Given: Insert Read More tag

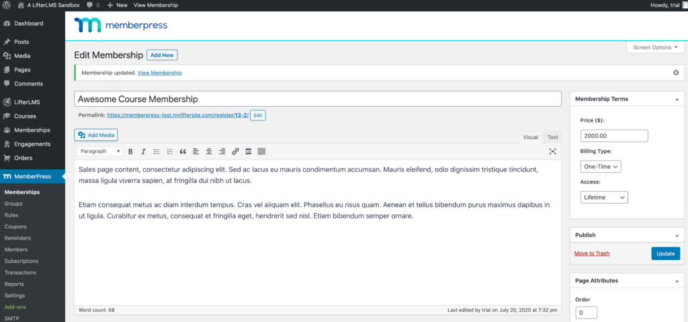Looking at the screenshot, I should (x=249, y=151).
